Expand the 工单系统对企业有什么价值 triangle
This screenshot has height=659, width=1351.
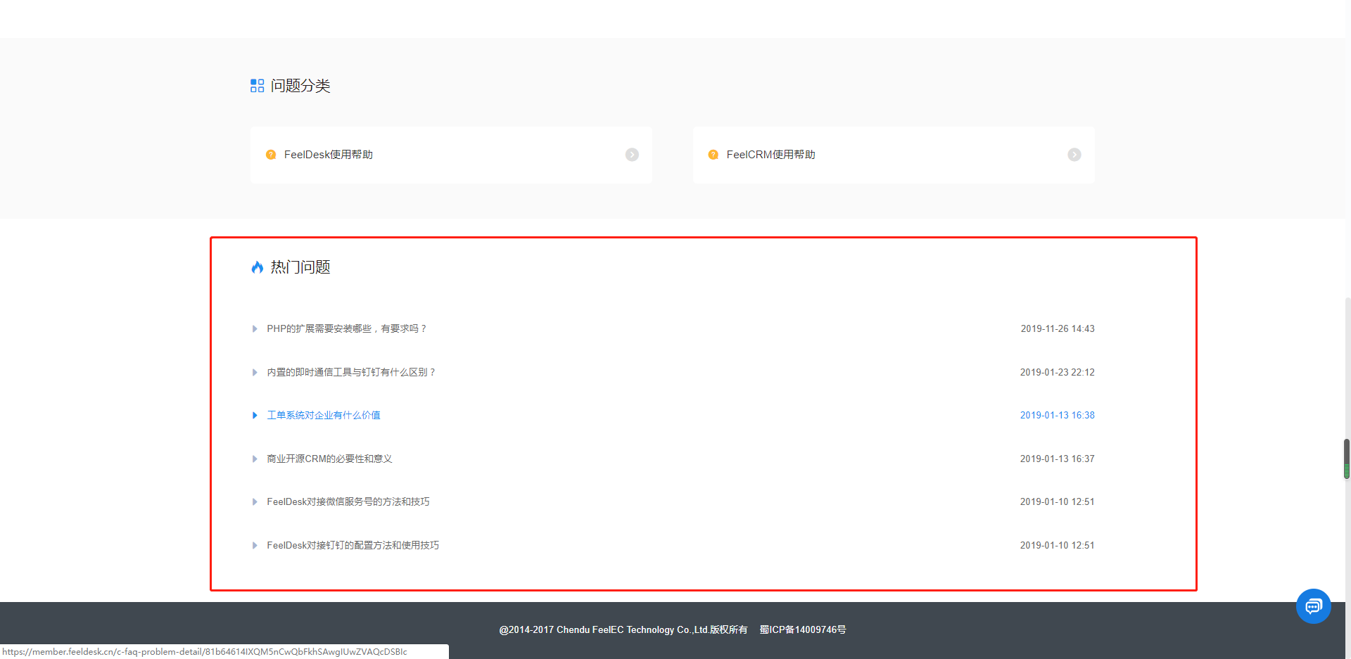pos(255,415)
